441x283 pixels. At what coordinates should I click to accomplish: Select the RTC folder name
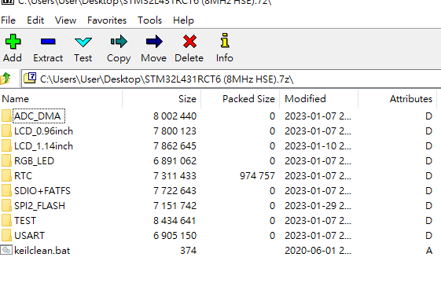tap(24, 175)
